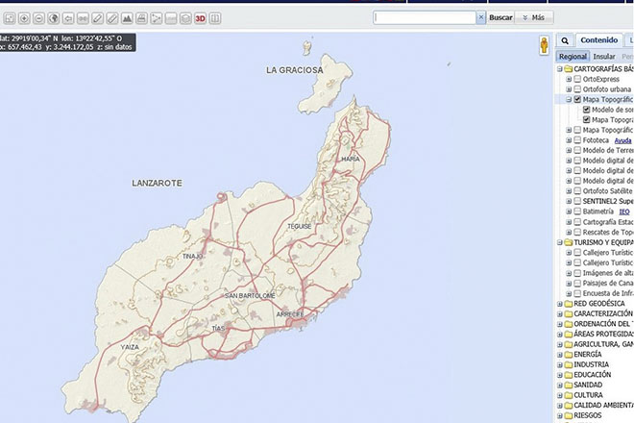This screenshot has height=423, width=634.
Task: Expand the ENERGÍA folder node
Action: [x=560, y=354]
